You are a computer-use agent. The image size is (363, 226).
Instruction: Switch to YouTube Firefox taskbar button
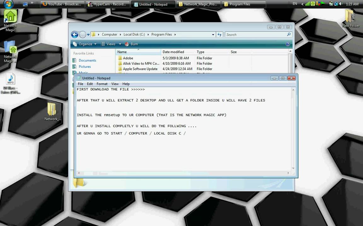pos(62,4)
